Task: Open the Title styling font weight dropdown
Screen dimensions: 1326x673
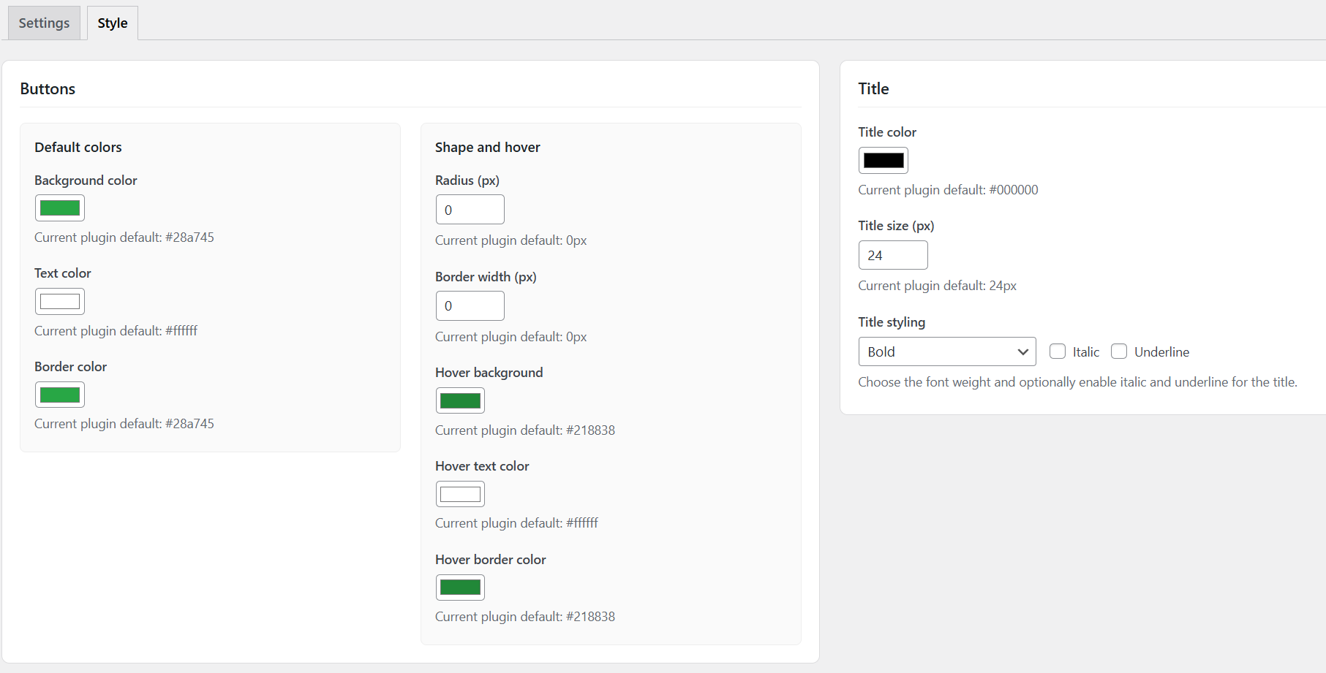Action: (x=946, y=351)
